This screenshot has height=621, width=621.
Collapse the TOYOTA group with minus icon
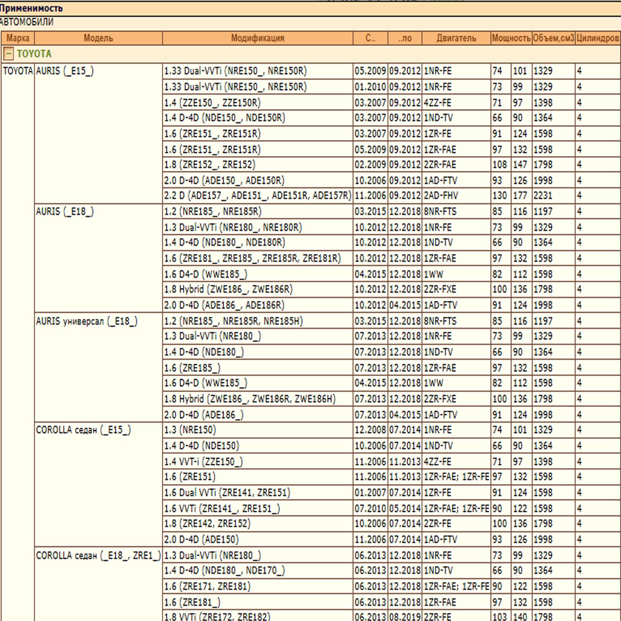[x=9, y=54]
